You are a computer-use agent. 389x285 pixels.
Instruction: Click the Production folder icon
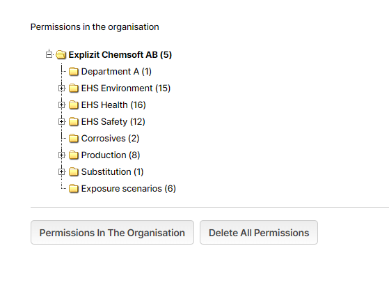(x=74, y=155)
